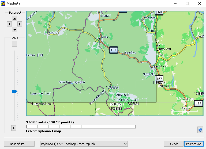Click the 167 road sign near Františkov
206x149 pixels.
pyautogui.click(x=113, y=50)
